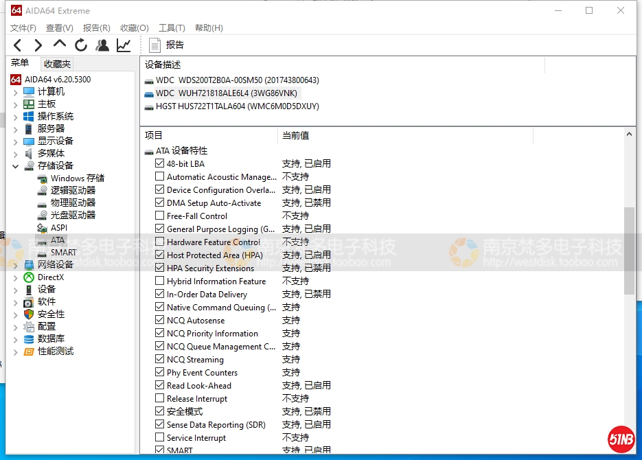Open the graph chart toolbar icon
This screenshot has height=460, width=642.
pos(124,45)
